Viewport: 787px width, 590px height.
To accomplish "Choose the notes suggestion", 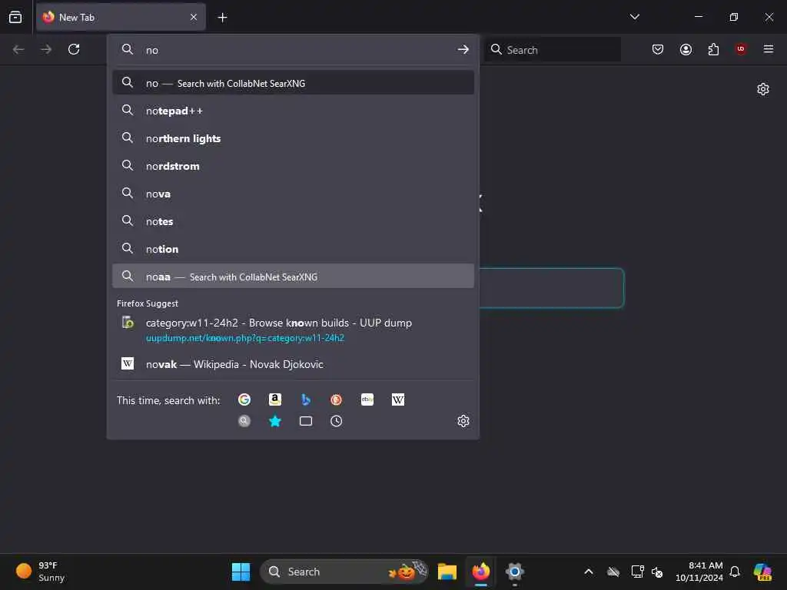I will pyautogui.click(x=293, y=221).
